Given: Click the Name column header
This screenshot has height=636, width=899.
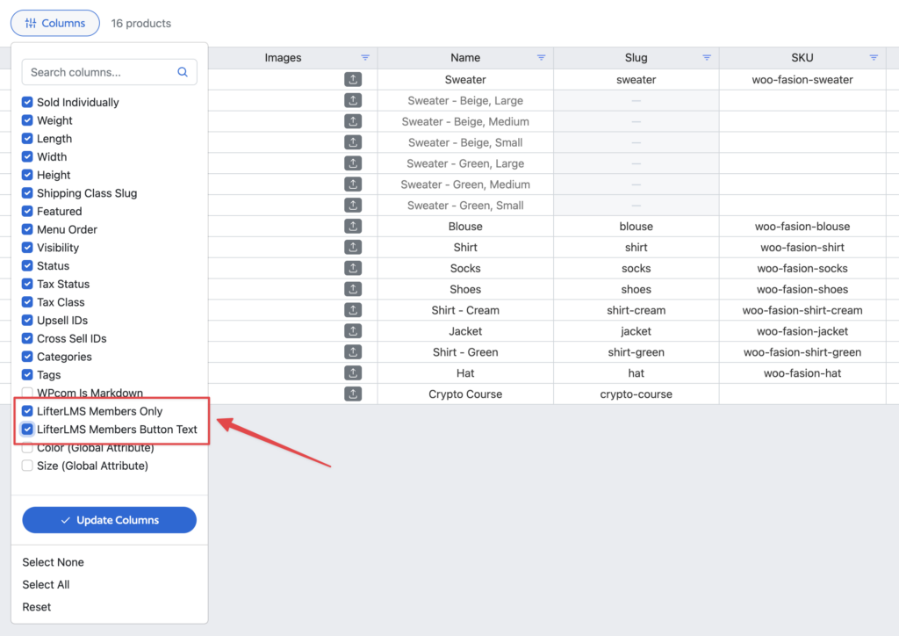Looking at the screenshot, I should pos(465,57).
